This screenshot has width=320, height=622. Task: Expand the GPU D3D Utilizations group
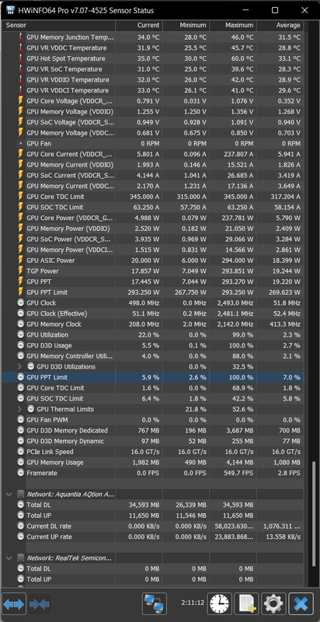pyautogui.click(x=19, y=367)
